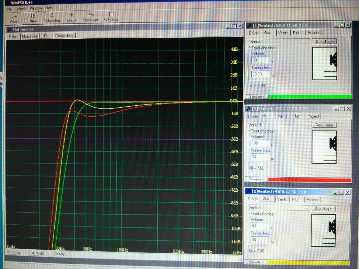359x269 pixels.
Task: Activate the Cursor tool
Action: point(72,17)
